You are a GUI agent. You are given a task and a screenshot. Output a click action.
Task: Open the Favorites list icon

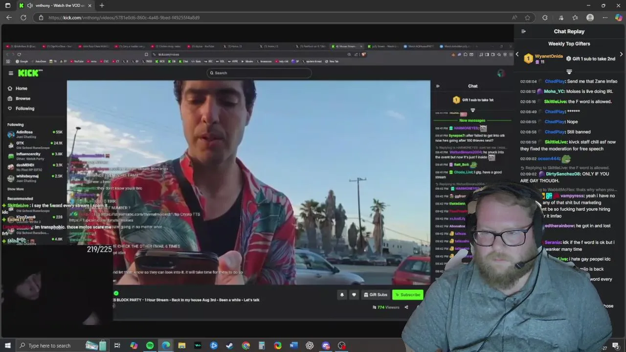[x=575, y=18]
